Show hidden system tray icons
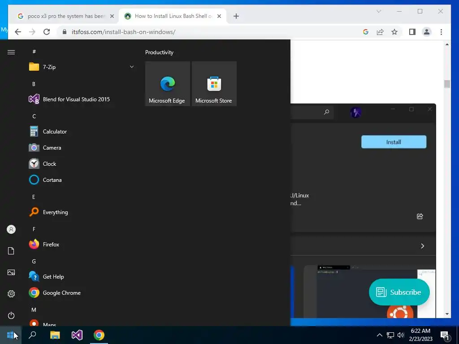This screenshot has height=344, width=459. [379, 335]
